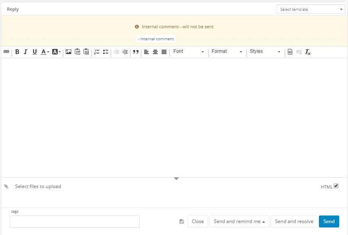Insert a bulleted list
348x235 pixels.
click(106, 52)
